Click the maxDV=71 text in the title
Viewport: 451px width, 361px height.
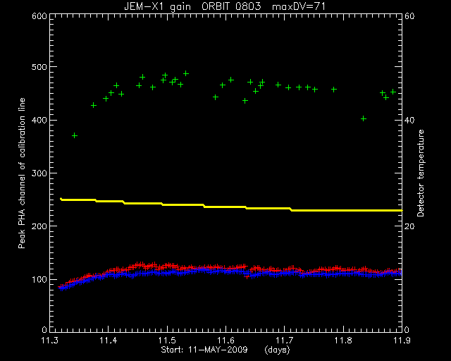(299, 6)
